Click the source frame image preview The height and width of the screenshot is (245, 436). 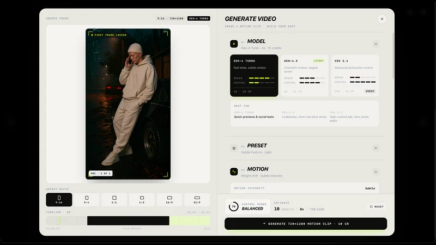point(128,104)
